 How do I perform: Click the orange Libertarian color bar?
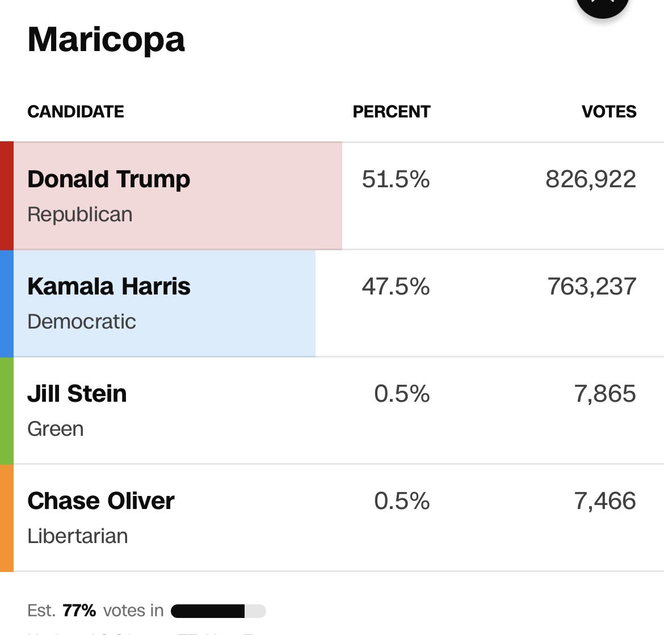coord(6,518)
